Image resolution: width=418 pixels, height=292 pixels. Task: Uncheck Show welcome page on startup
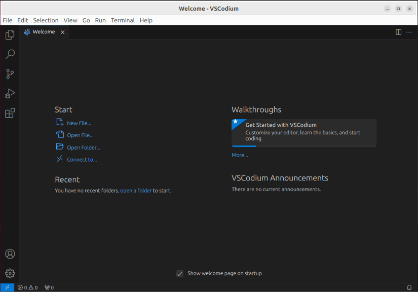tap(180, 274)
